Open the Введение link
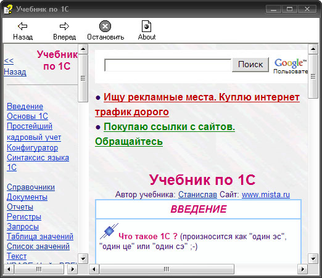322x278 pixels. coord(25,107)
